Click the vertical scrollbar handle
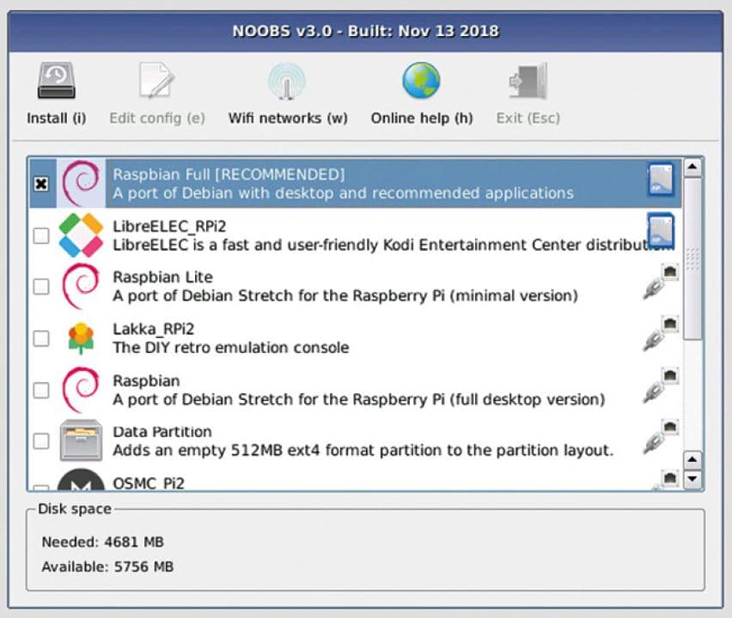 point(692,257)
